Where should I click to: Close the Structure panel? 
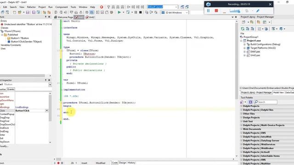pos(49,17)
